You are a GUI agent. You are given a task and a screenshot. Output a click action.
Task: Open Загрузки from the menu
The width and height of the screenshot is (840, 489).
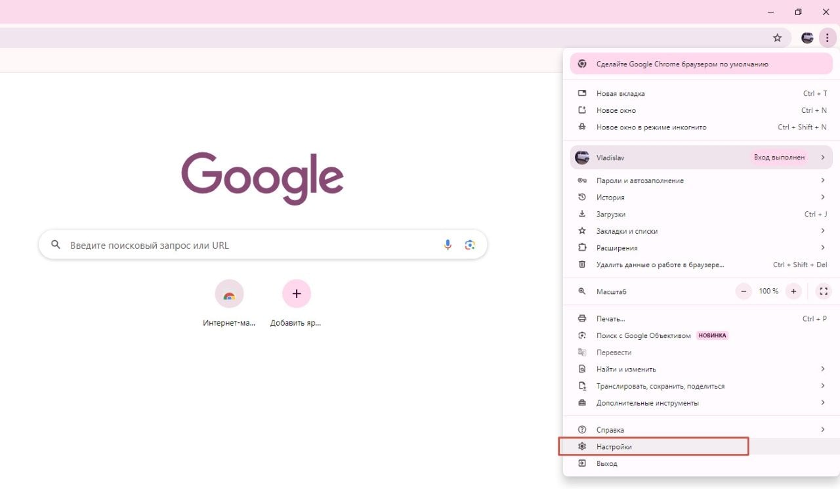(702, 214)
